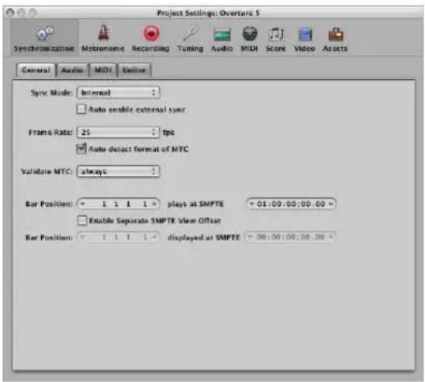425x382 pixels.
Task: Increase Bar Position with right arrow
Action: pos(154,204)
